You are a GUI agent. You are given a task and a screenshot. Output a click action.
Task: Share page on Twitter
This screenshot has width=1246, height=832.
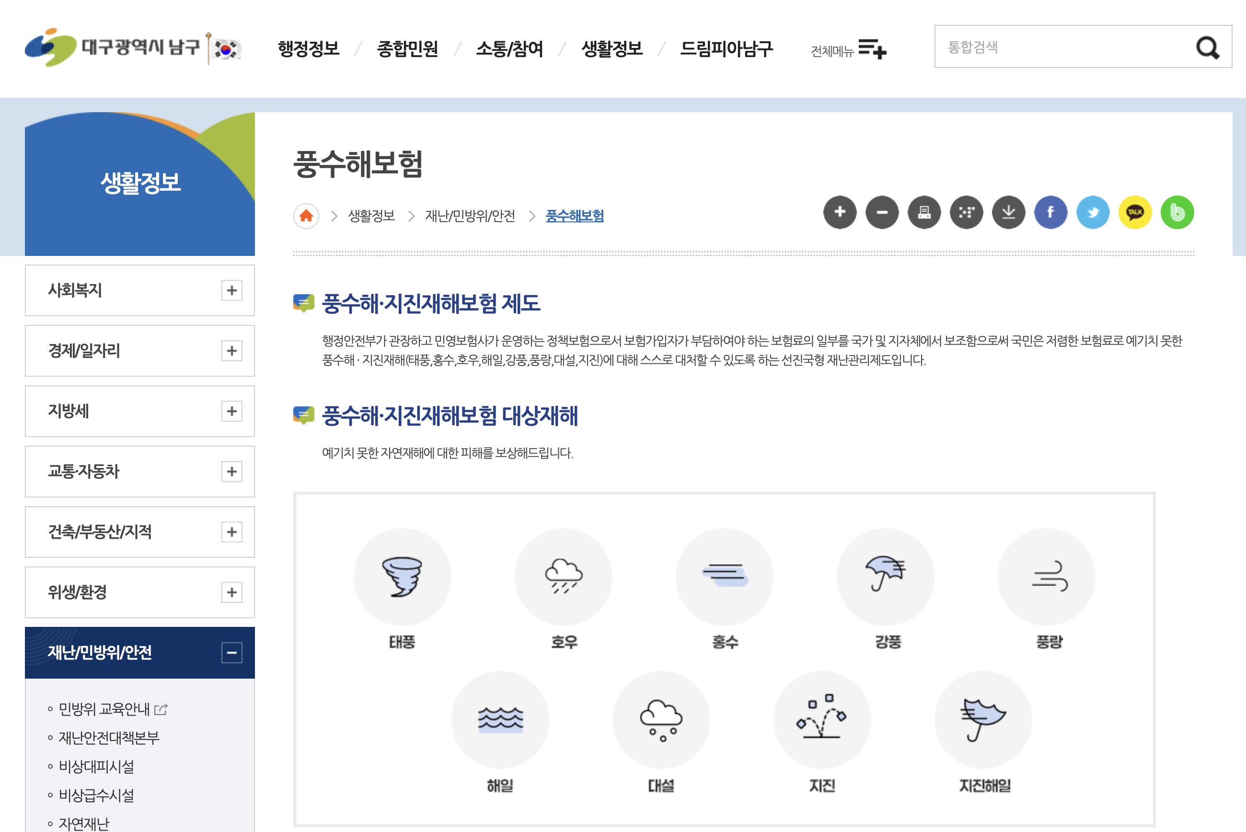(1093, 212)
